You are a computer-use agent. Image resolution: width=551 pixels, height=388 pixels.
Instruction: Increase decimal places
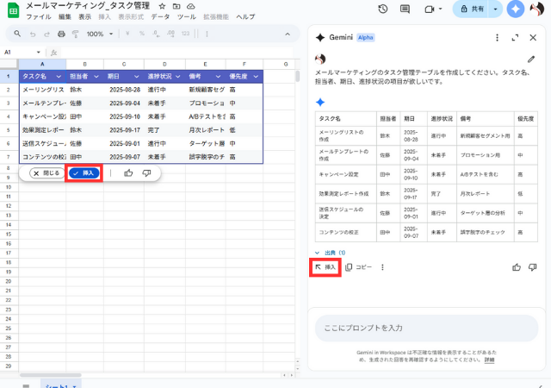pyautogui.click(x=170, y=34)
